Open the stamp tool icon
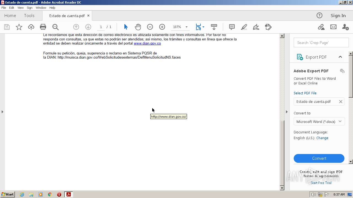Image resolution: width=353 pixels, height=198 pixels. 268,27
